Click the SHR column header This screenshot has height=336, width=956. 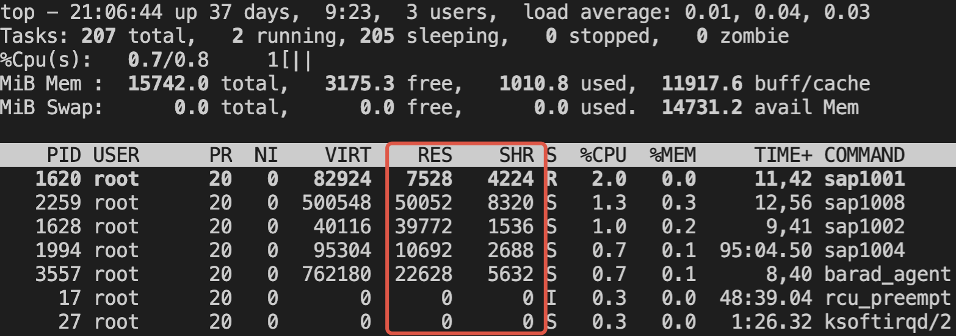click(516, 155)
